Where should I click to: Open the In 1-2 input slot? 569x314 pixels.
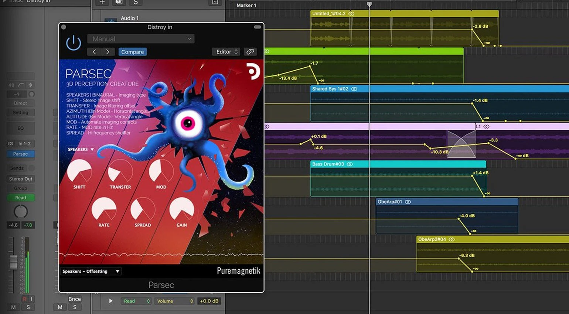(21, 143)
